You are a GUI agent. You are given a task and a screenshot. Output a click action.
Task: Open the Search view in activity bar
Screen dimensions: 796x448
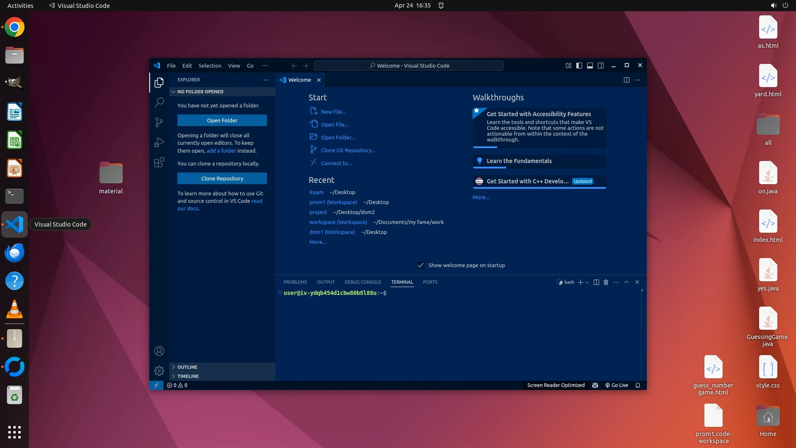(x=159, y=102)
